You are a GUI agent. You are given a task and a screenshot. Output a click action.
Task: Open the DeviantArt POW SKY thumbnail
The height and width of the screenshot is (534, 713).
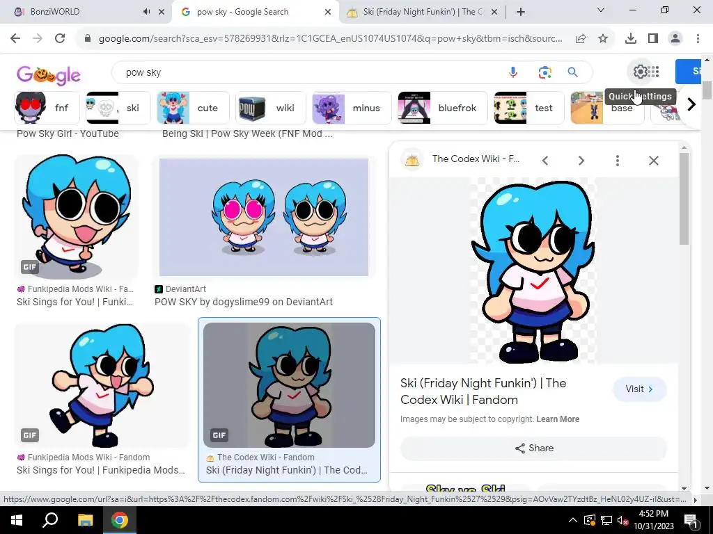(x=264, y=217)
